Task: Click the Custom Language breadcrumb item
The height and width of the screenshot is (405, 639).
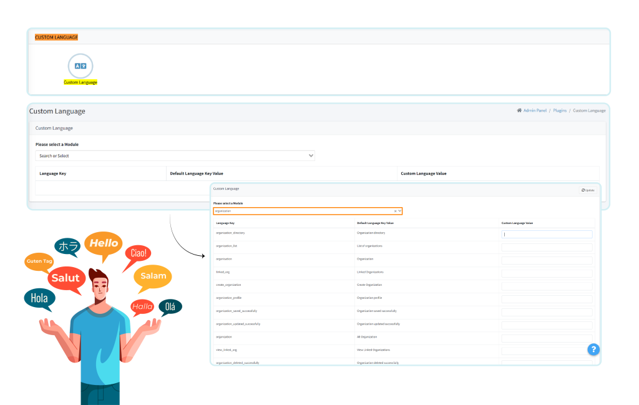Action: coord(589,110)
